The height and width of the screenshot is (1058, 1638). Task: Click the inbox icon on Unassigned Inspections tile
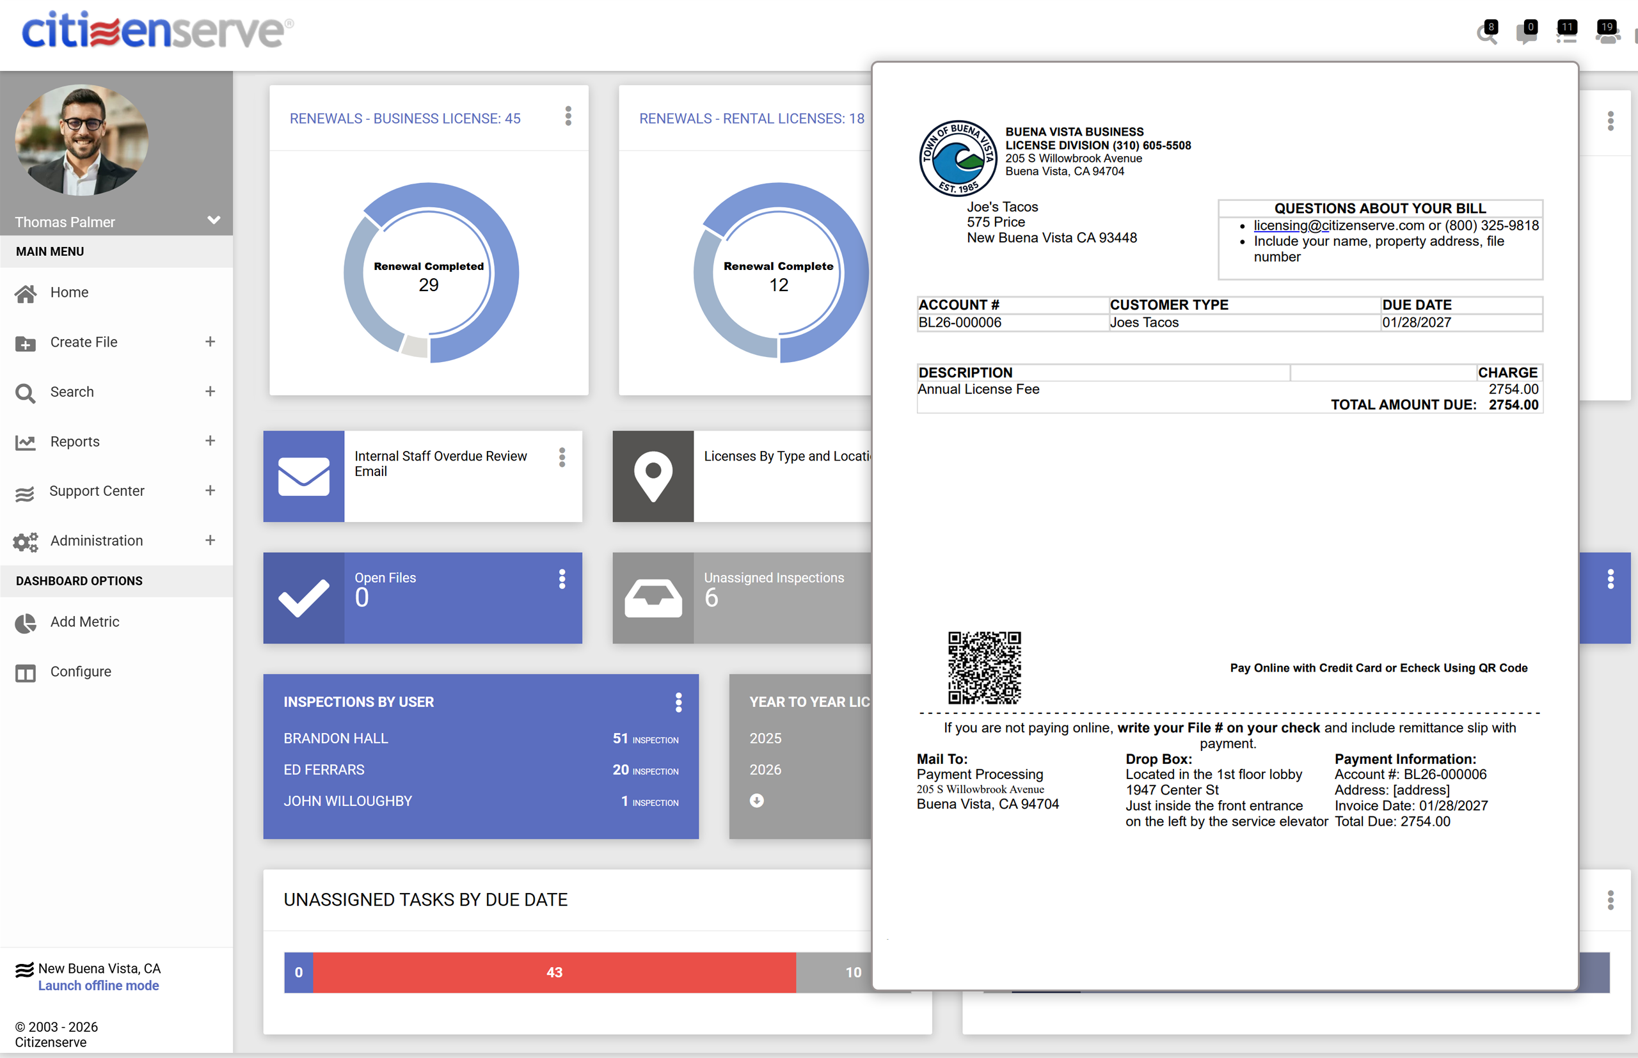pos(652,597)
